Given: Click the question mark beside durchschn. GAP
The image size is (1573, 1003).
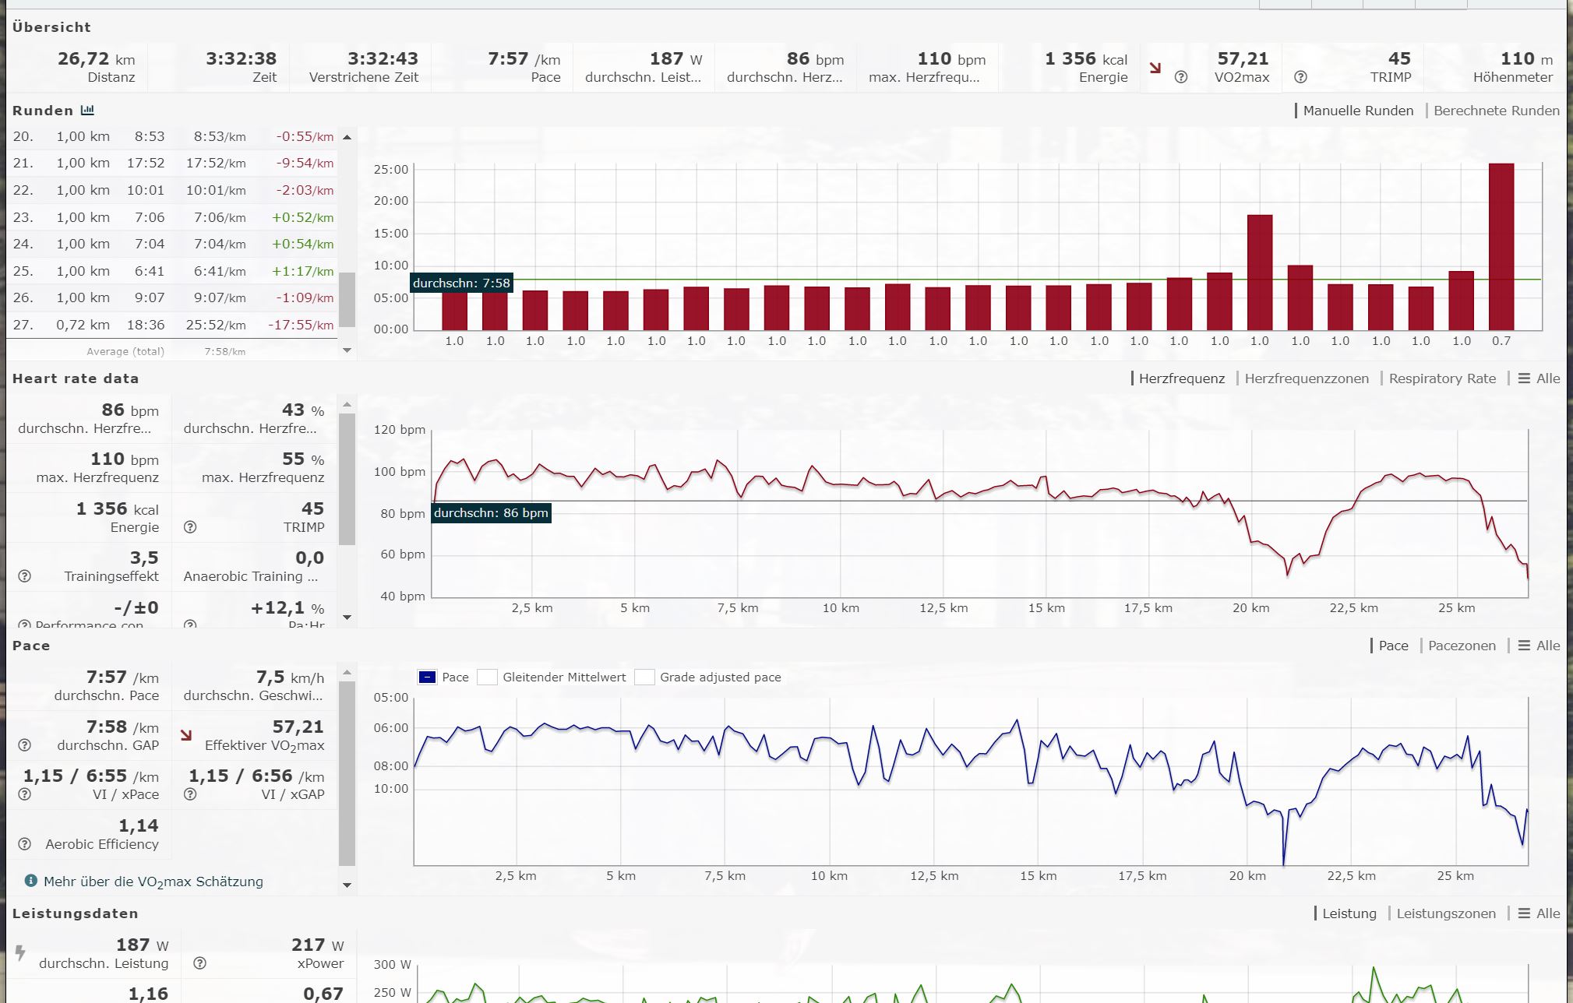Looking at the screenshot, I should pyautogui.click(x=25, y=745).
